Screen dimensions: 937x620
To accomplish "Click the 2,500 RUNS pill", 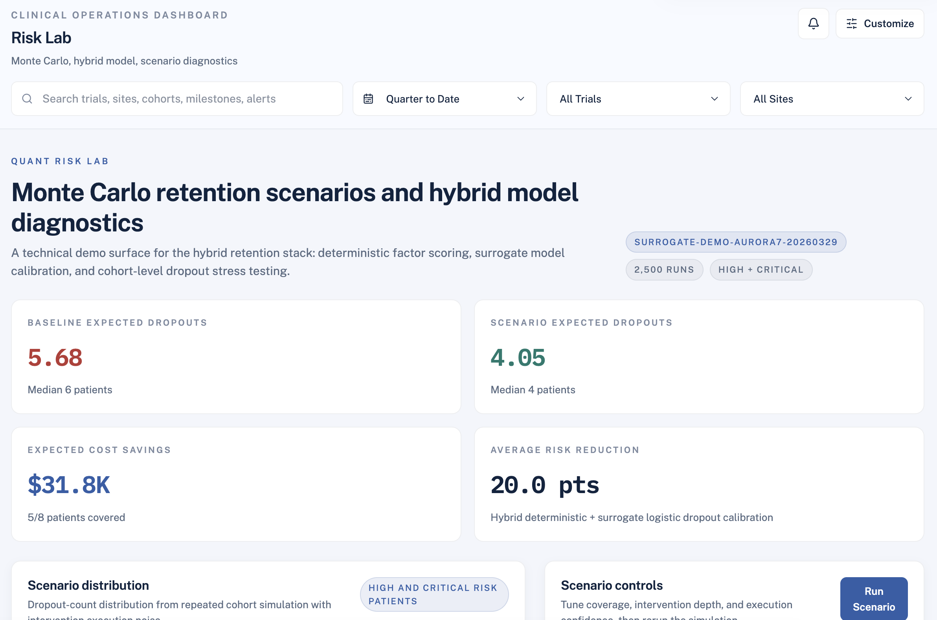I will coord(664,270).
